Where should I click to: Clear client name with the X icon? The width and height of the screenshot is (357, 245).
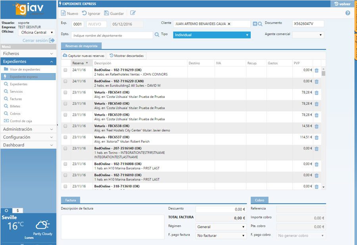click(229, 24)
